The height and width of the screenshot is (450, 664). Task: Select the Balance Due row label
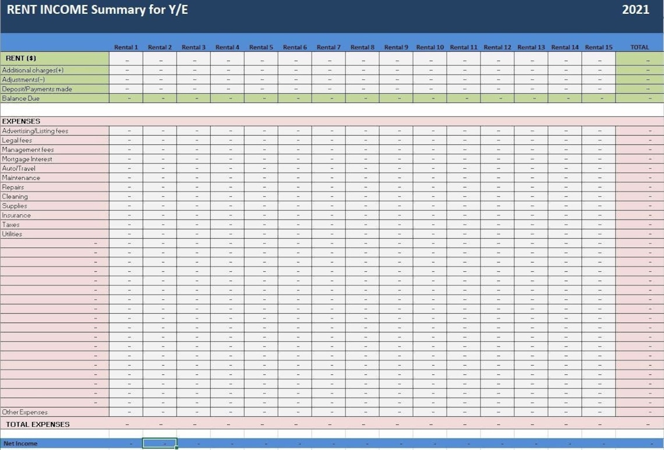click(x=22, y=98)
